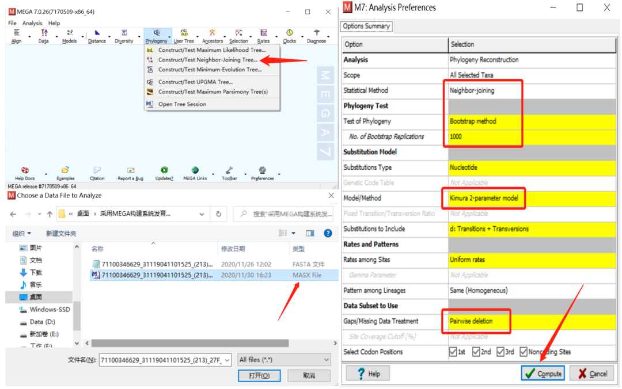The width and height of the screenshot is (622, 389).
Task: Select 桌面 in the folder tree
Action: click(x=39, y=297)
